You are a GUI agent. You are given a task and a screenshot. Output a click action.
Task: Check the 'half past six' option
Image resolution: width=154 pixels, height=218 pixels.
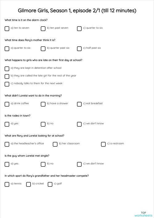79,49
